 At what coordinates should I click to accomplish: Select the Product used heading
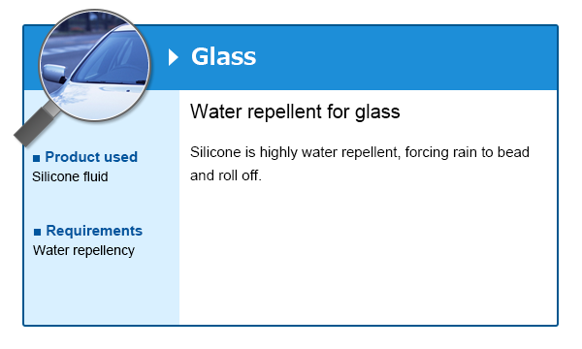click(91, 157)
